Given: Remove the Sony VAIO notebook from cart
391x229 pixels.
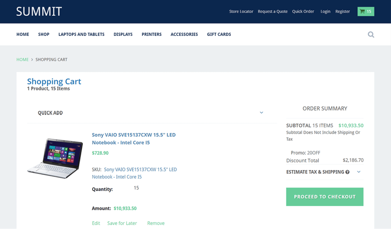Looking at the screenshot, I should tap(156, 223).
